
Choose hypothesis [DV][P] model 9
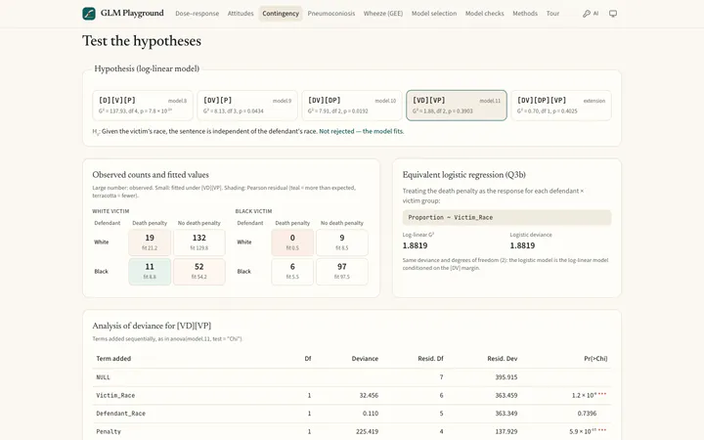[247, 106]
